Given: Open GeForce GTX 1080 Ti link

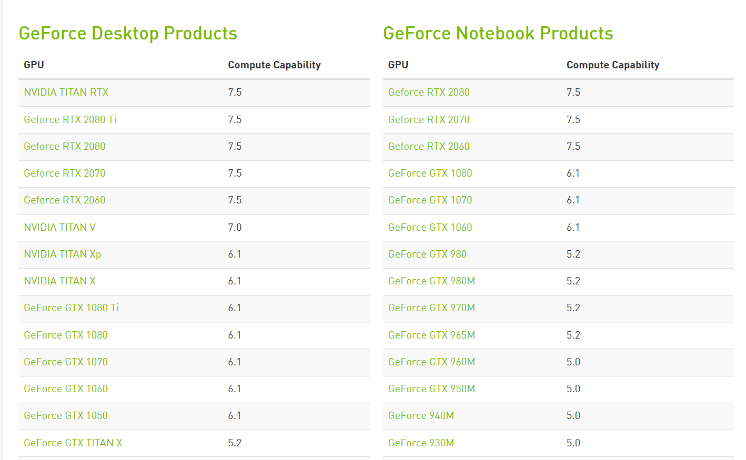Looking at the screenshot, I should point(71,308).
